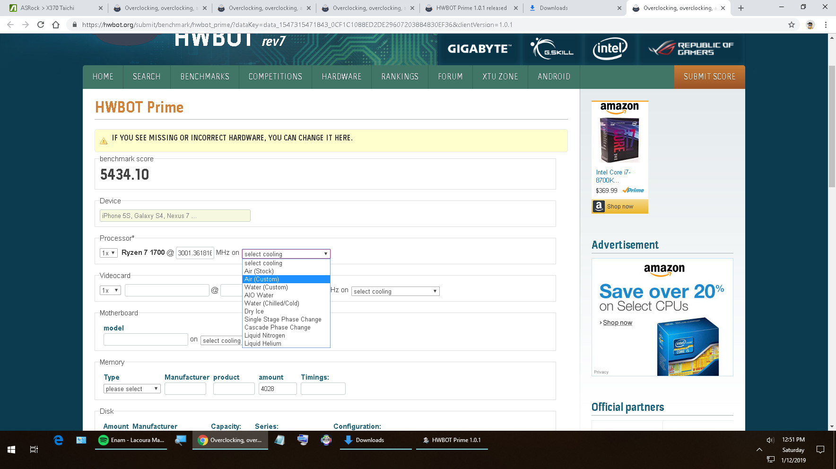The width and height of the screenshot is (836, 469).
Task: Open the RANKINGS navigation item
Action: [400, 77]
